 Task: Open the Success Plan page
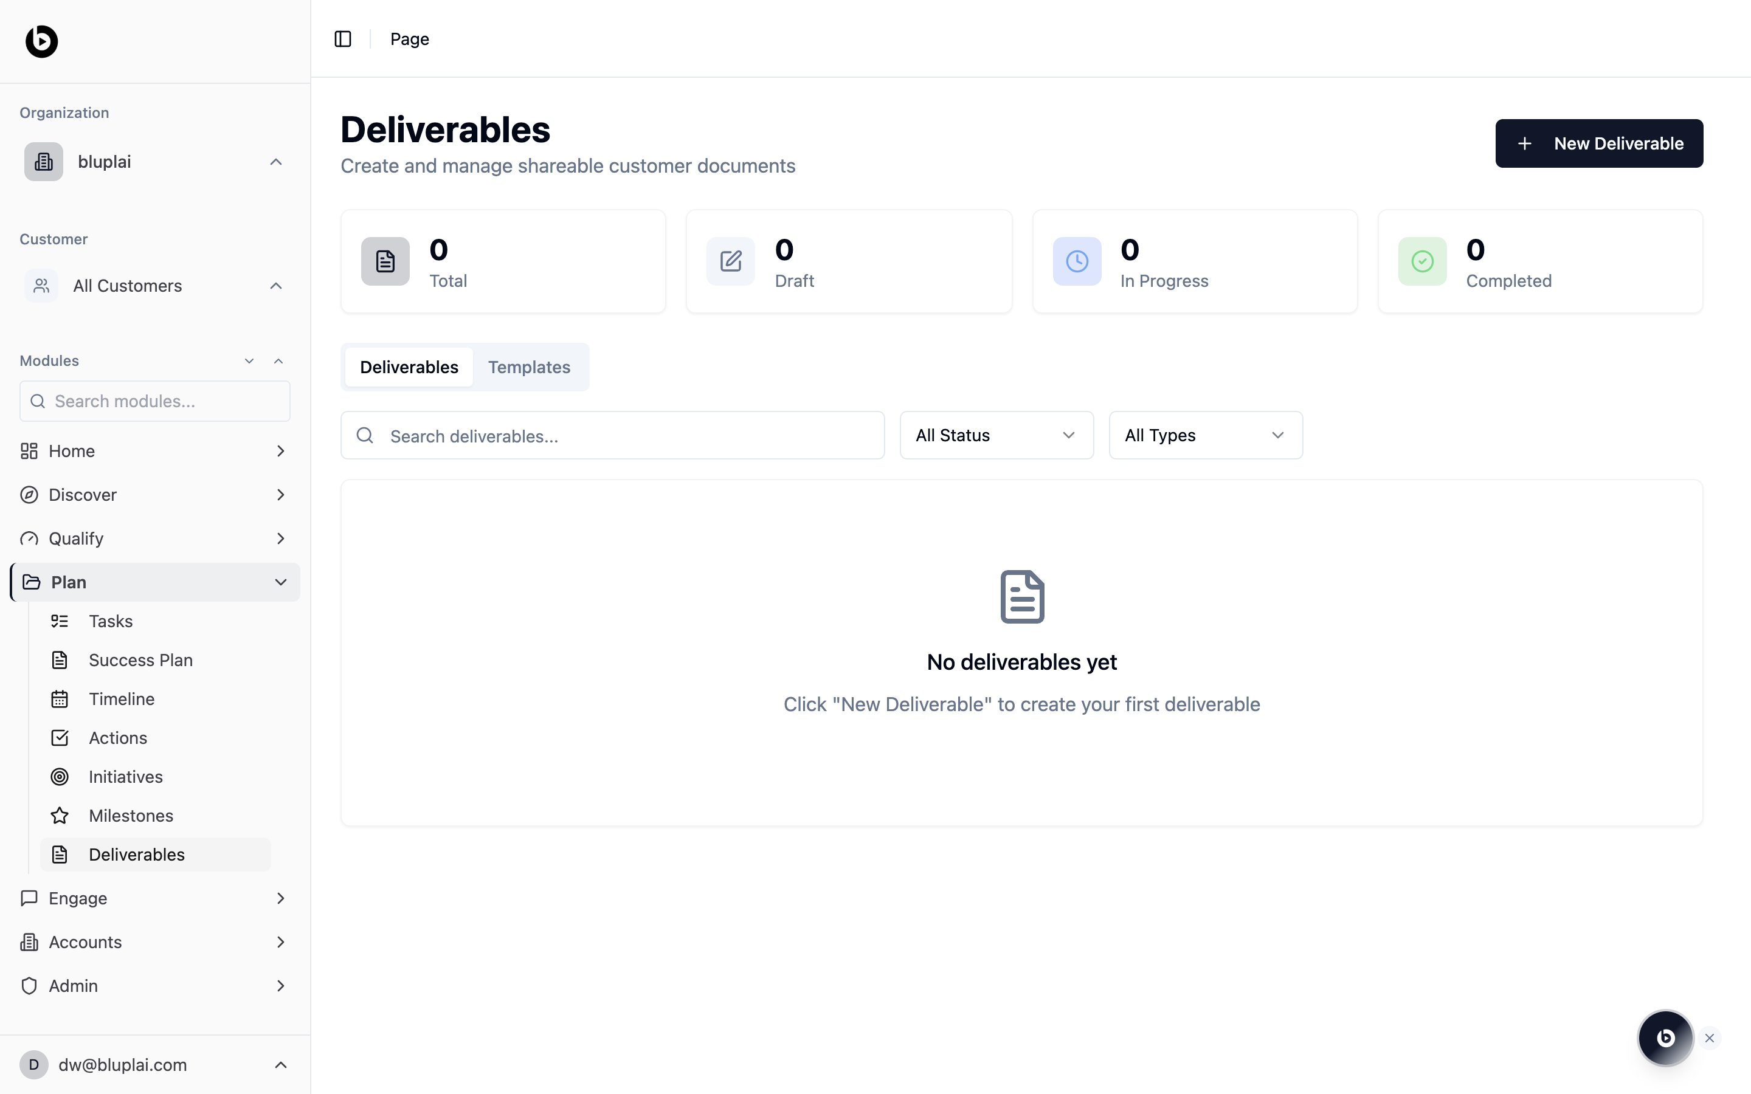click(x=140, y=660)
